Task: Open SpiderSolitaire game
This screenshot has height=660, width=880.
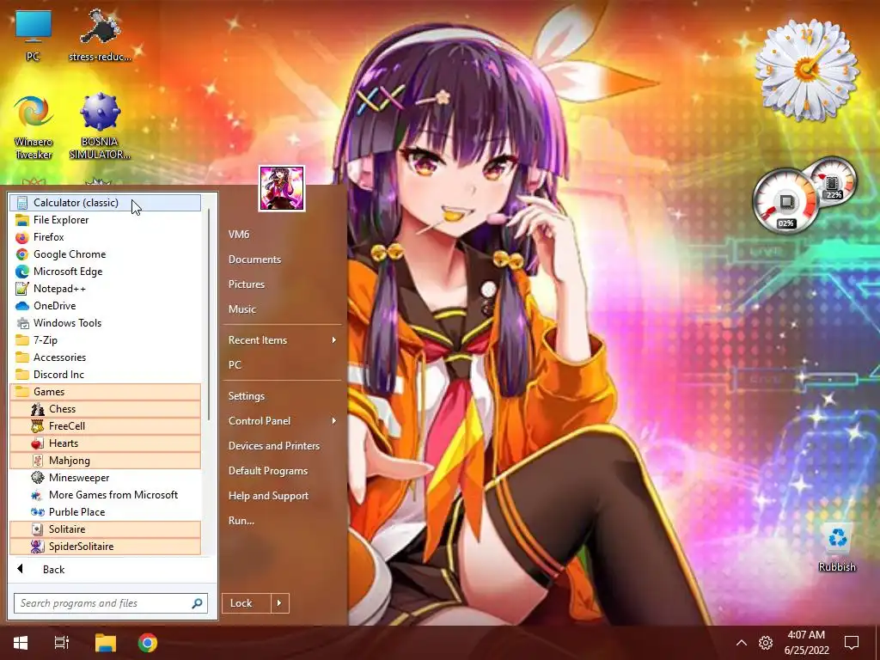Action: pos(105,547)
